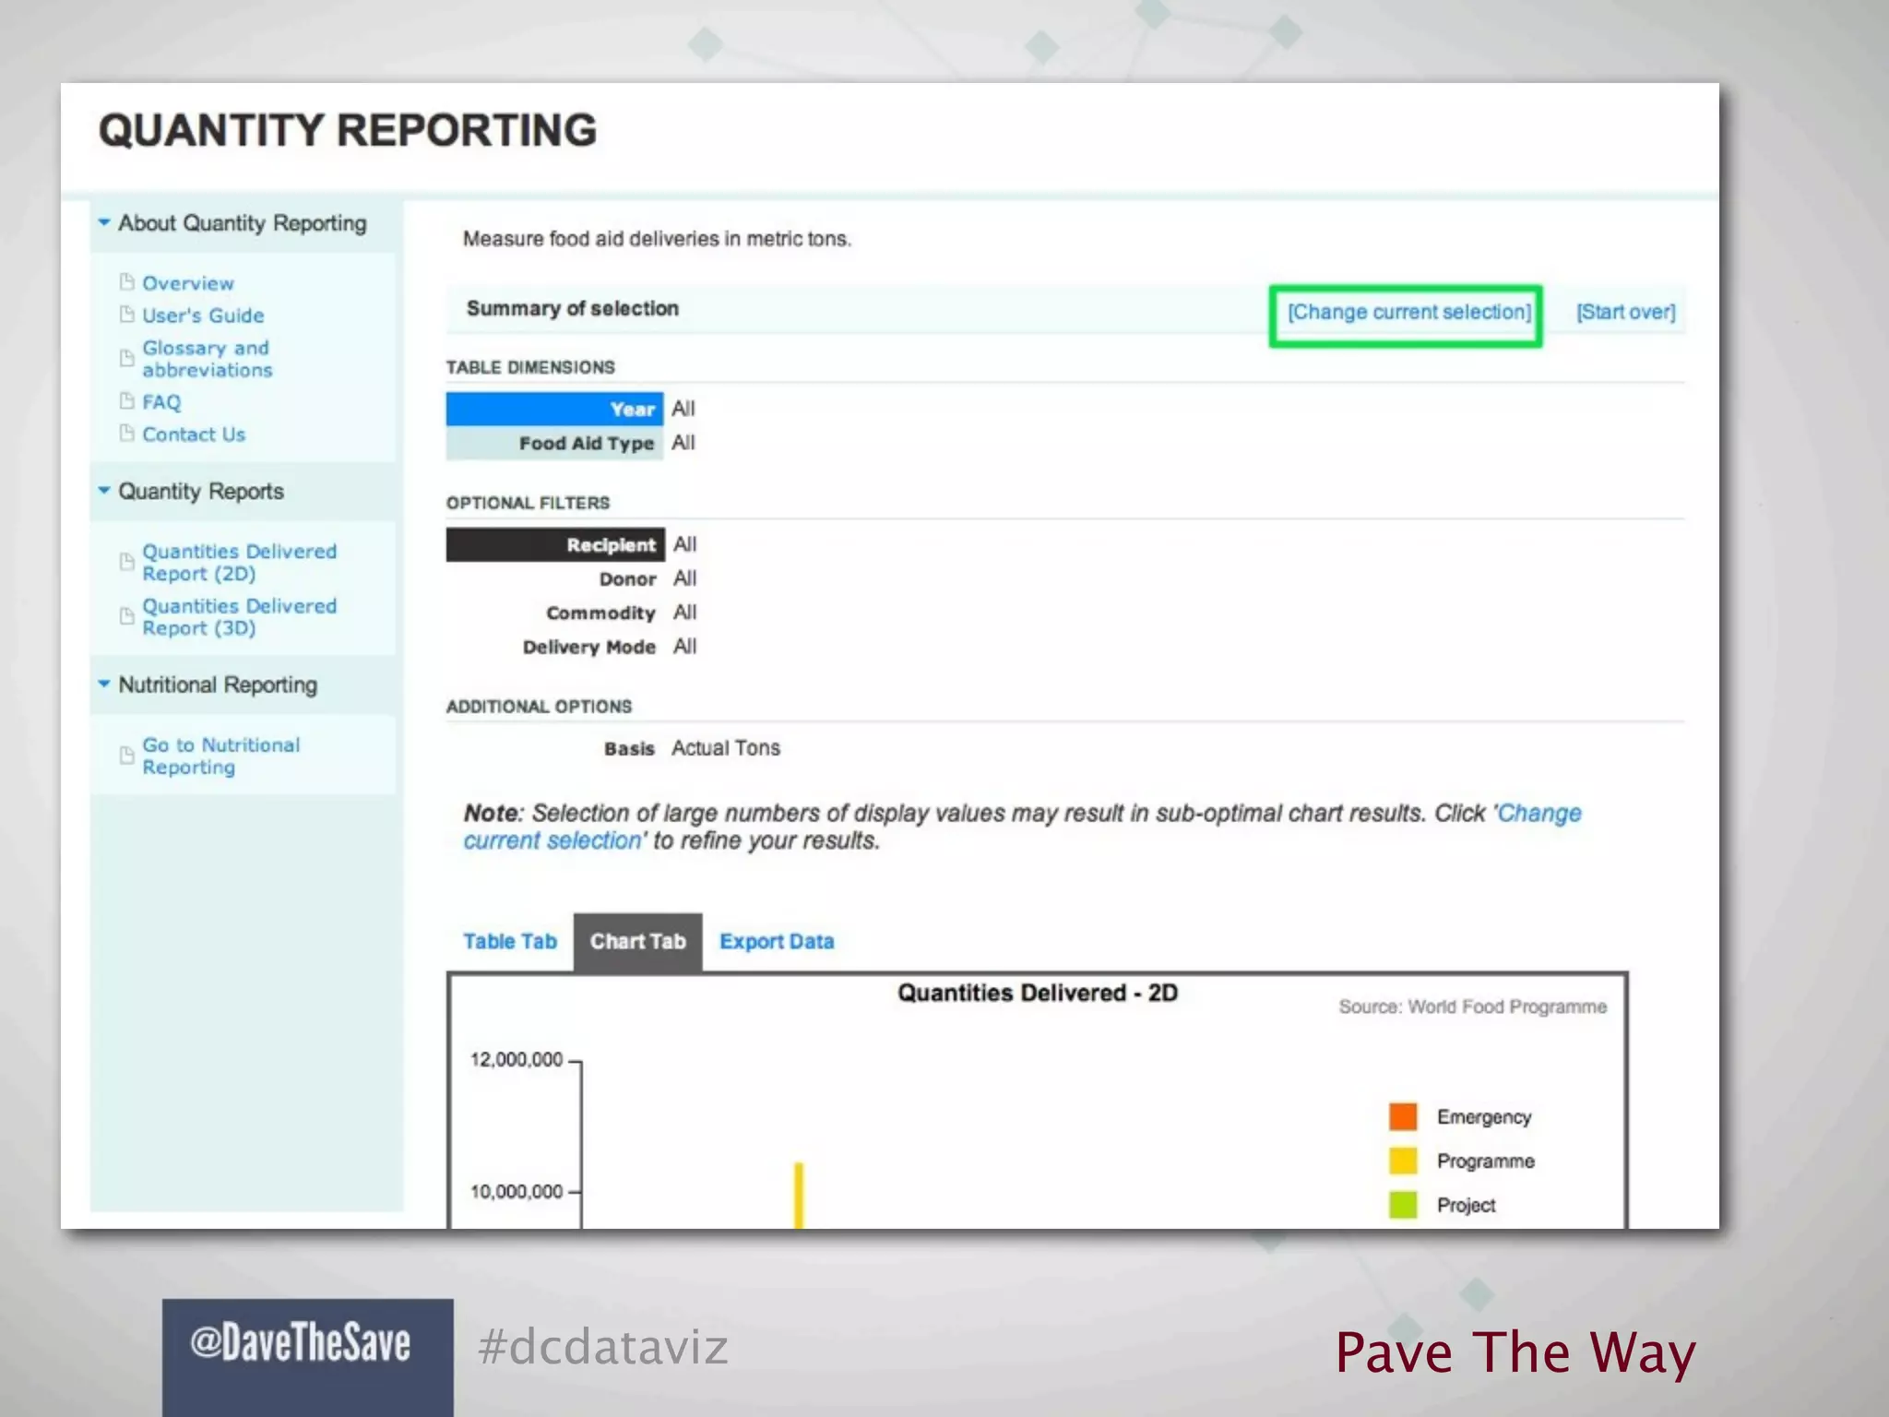
Task: Click the 2D report page icon
Action: point(127,561)
